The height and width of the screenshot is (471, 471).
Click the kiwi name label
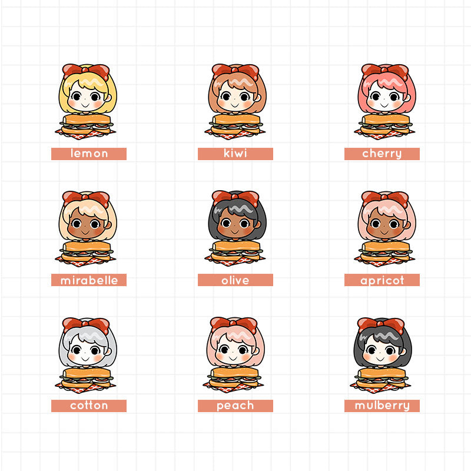[235, 154]
